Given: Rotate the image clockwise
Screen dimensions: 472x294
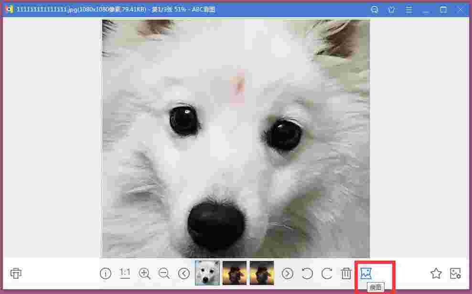Looking at the screenshot, I should click(x=327, y=273).
